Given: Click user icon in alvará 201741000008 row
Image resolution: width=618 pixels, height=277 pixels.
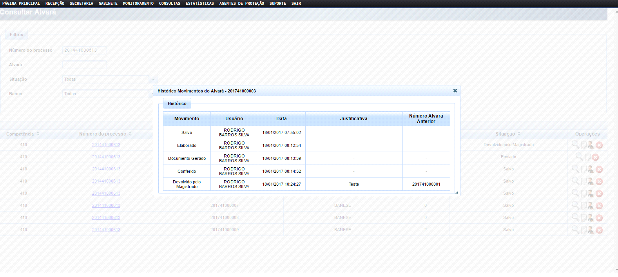Looking at the screenshot, I should pos(591,218).
